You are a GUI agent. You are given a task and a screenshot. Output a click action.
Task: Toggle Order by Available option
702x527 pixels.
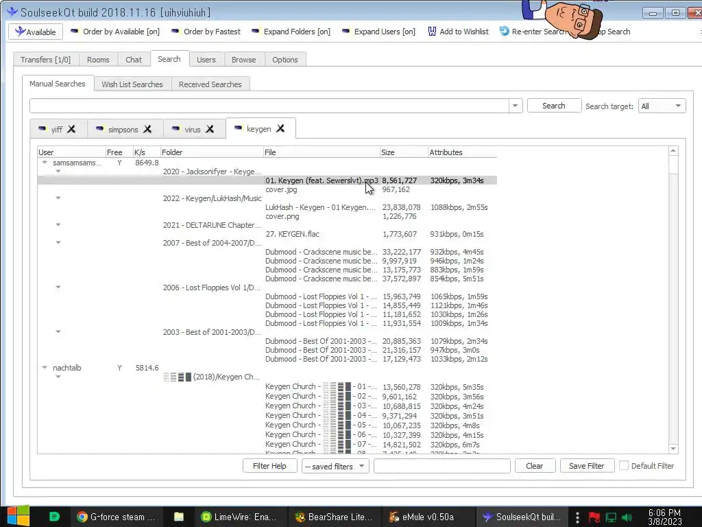click(115, 32)
